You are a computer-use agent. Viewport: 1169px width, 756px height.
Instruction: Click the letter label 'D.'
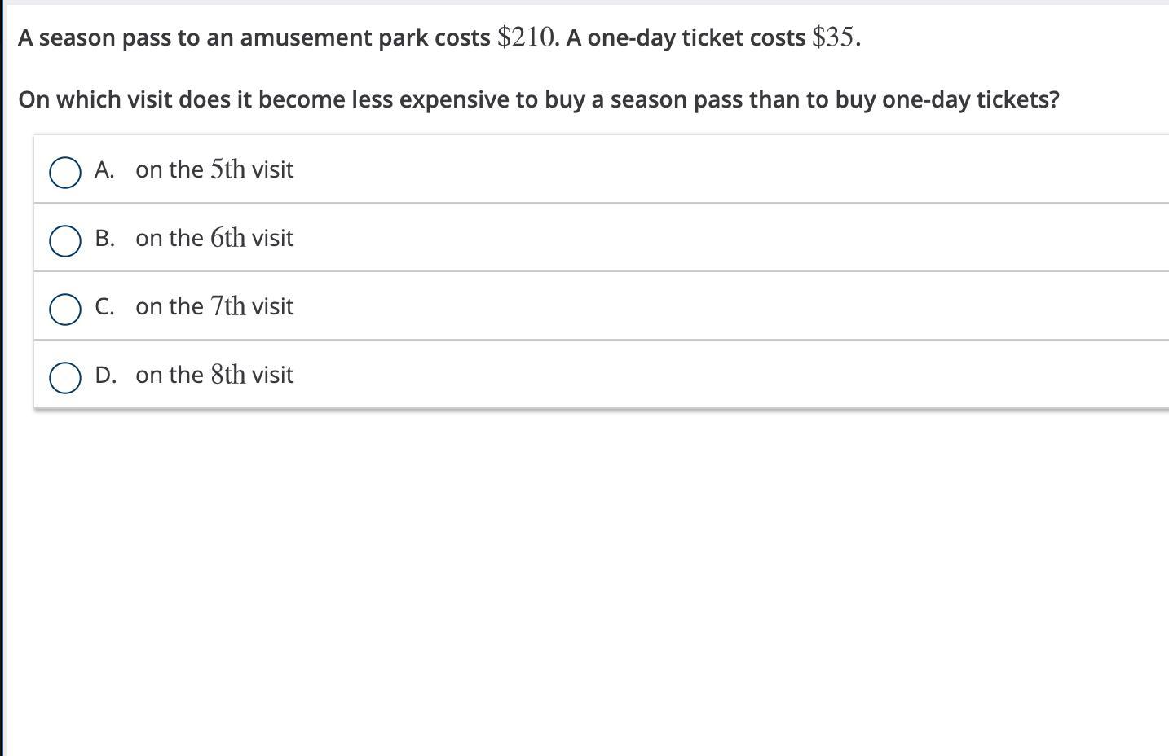click(106, 375)
